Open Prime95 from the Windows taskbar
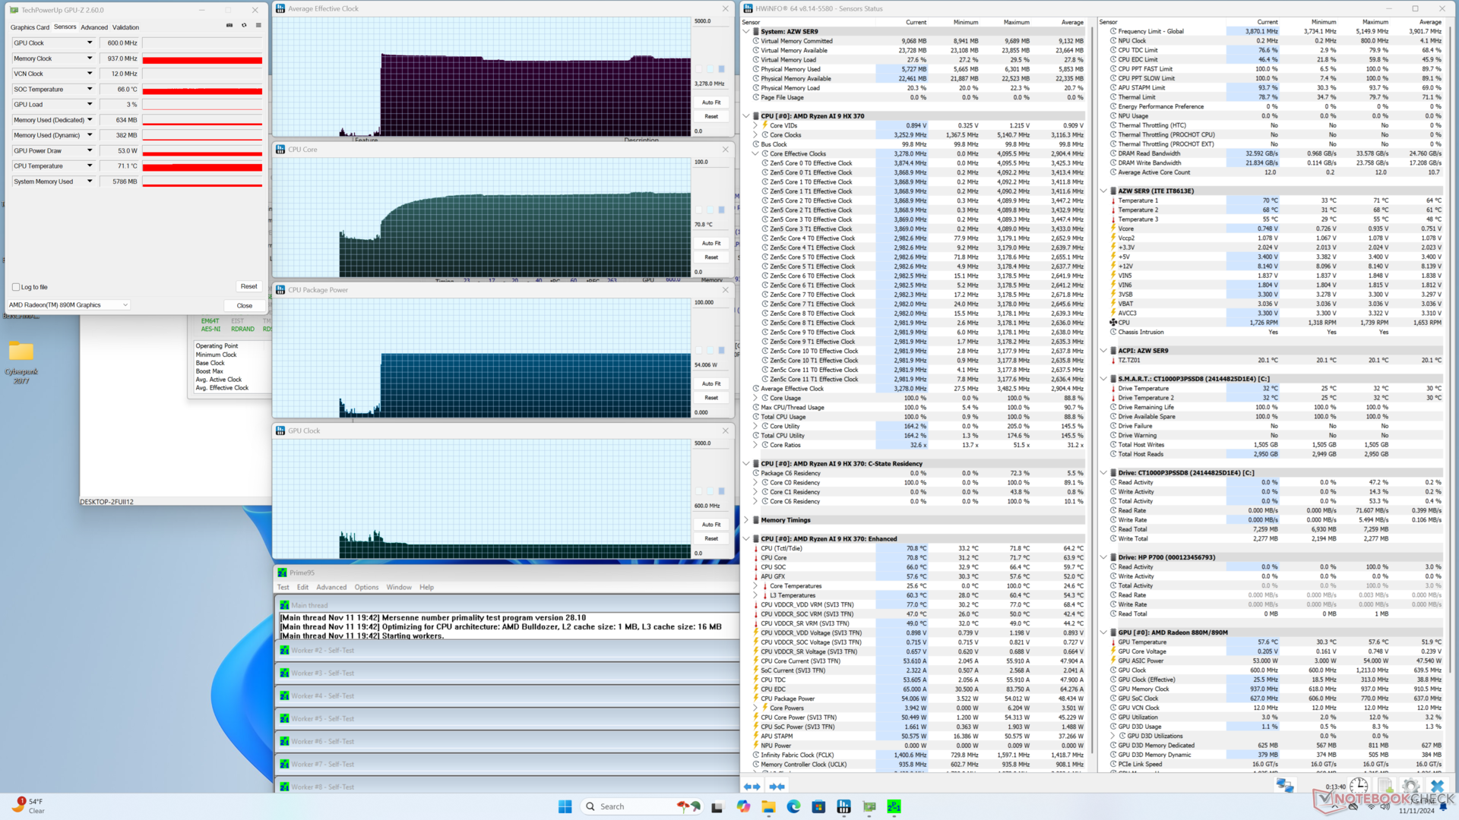The width and height of the screenshot is (1459, 820). [x=894, y=806]
